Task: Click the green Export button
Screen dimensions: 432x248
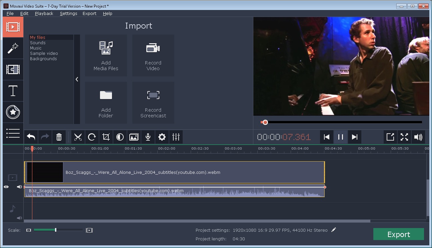Action: [399, 234]
